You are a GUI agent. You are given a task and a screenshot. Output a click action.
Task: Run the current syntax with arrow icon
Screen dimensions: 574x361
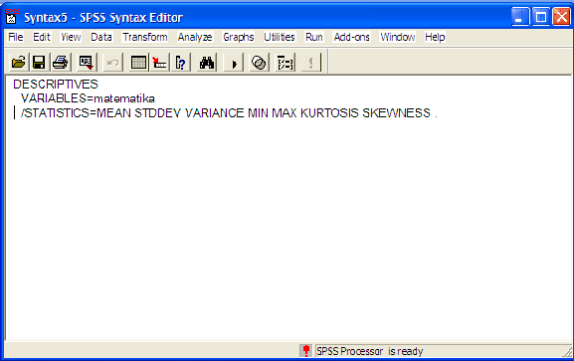[x=233, y=63]
